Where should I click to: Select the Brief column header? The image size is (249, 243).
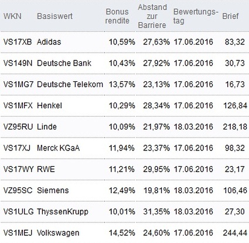230,16
